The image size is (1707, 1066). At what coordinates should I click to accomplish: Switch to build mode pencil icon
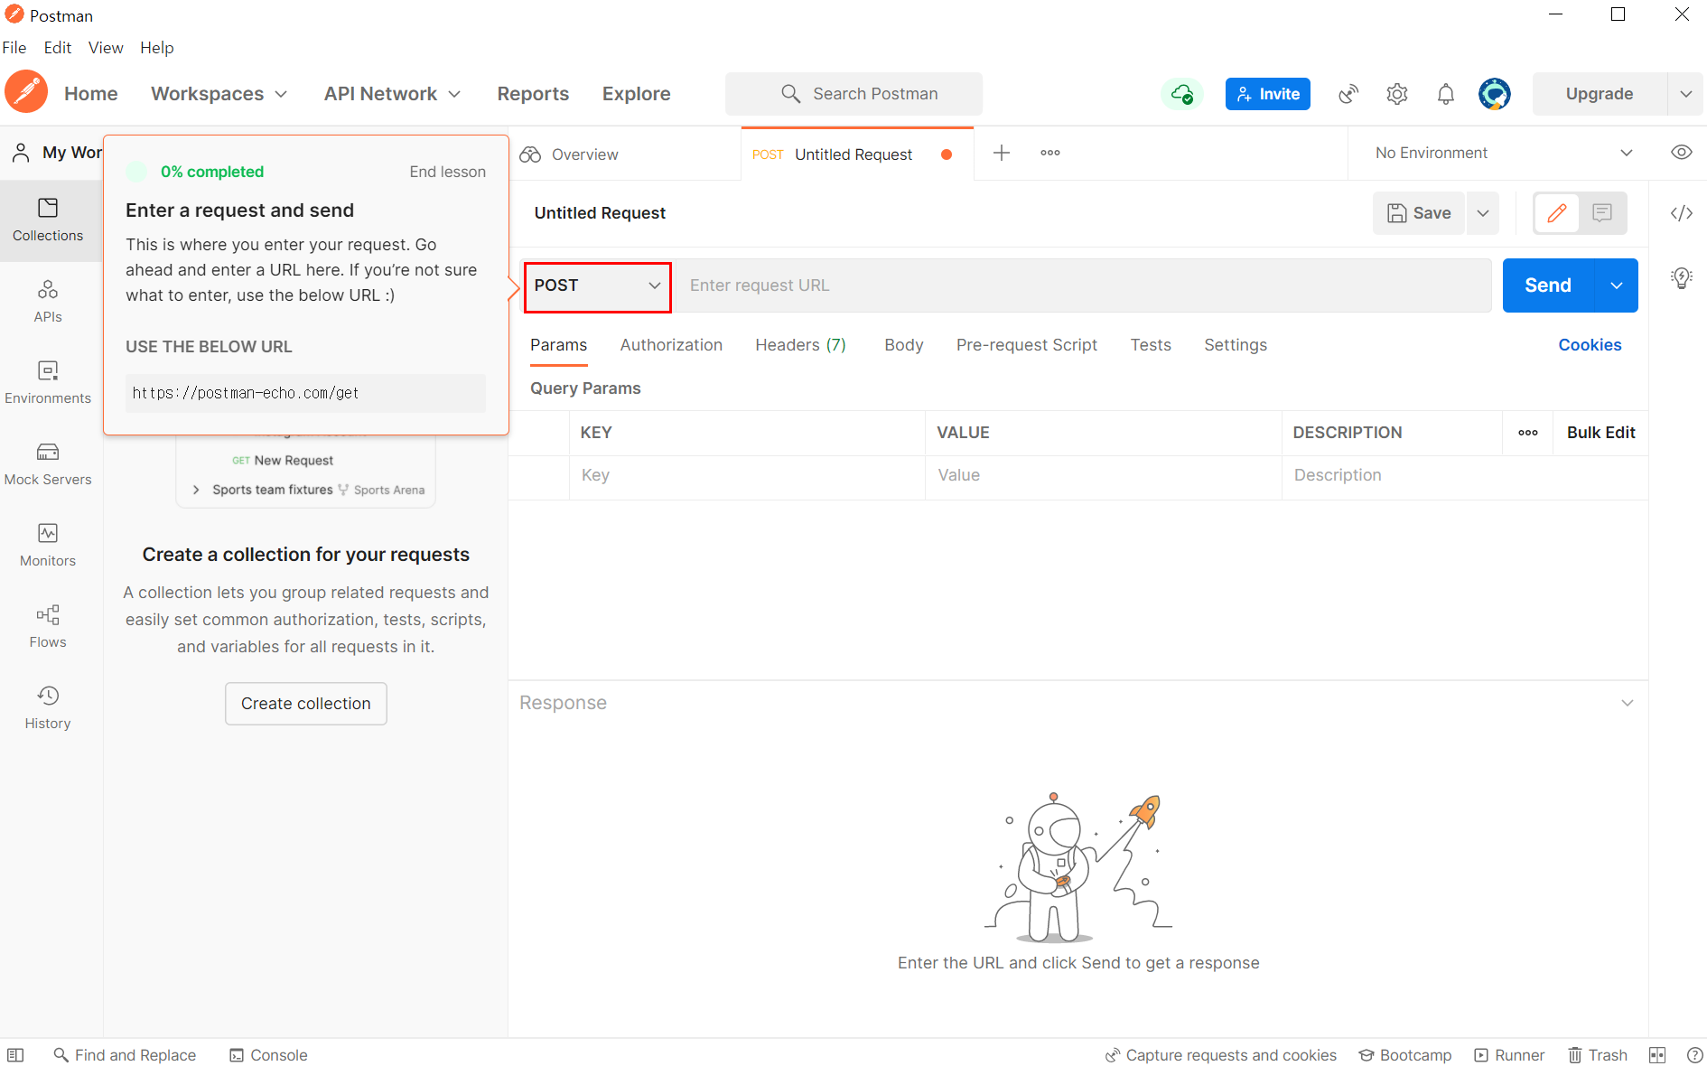[x=1556, y=213]
